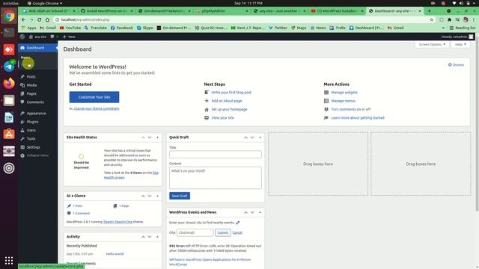Open the 'Howdy, netadmin' account menu
The image size is (479, 269).
pos(457,37)
